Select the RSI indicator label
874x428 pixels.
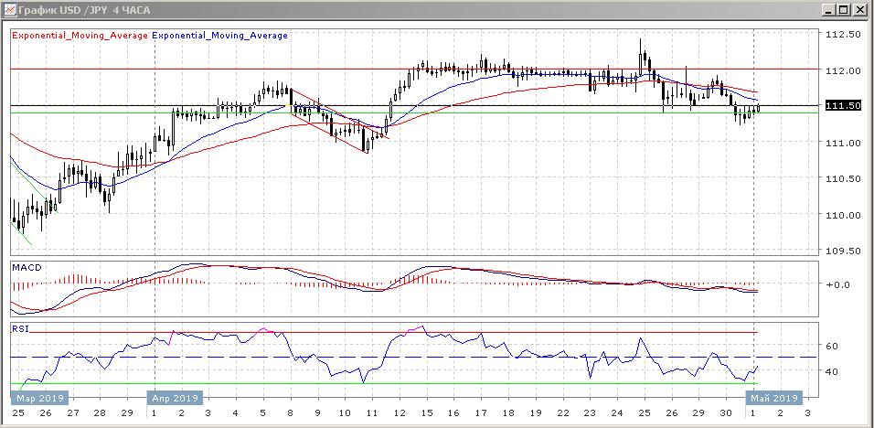pos(20,326)
